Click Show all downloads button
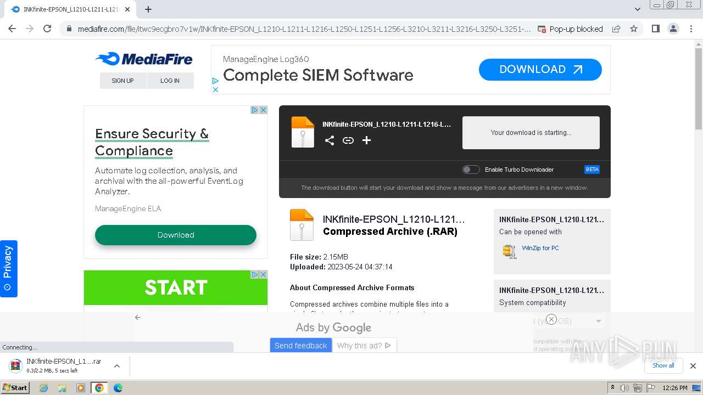The width and height of the screenshot is (703, 395). tap(663, 365)
